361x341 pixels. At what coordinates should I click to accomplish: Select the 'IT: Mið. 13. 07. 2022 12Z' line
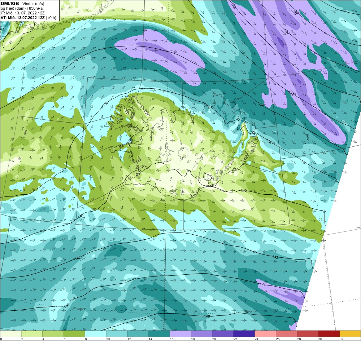pyautogui.click(x=22, y=13)
